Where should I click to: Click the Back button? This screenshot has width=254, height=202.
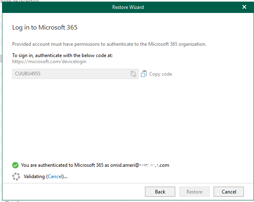pos(160,191)
